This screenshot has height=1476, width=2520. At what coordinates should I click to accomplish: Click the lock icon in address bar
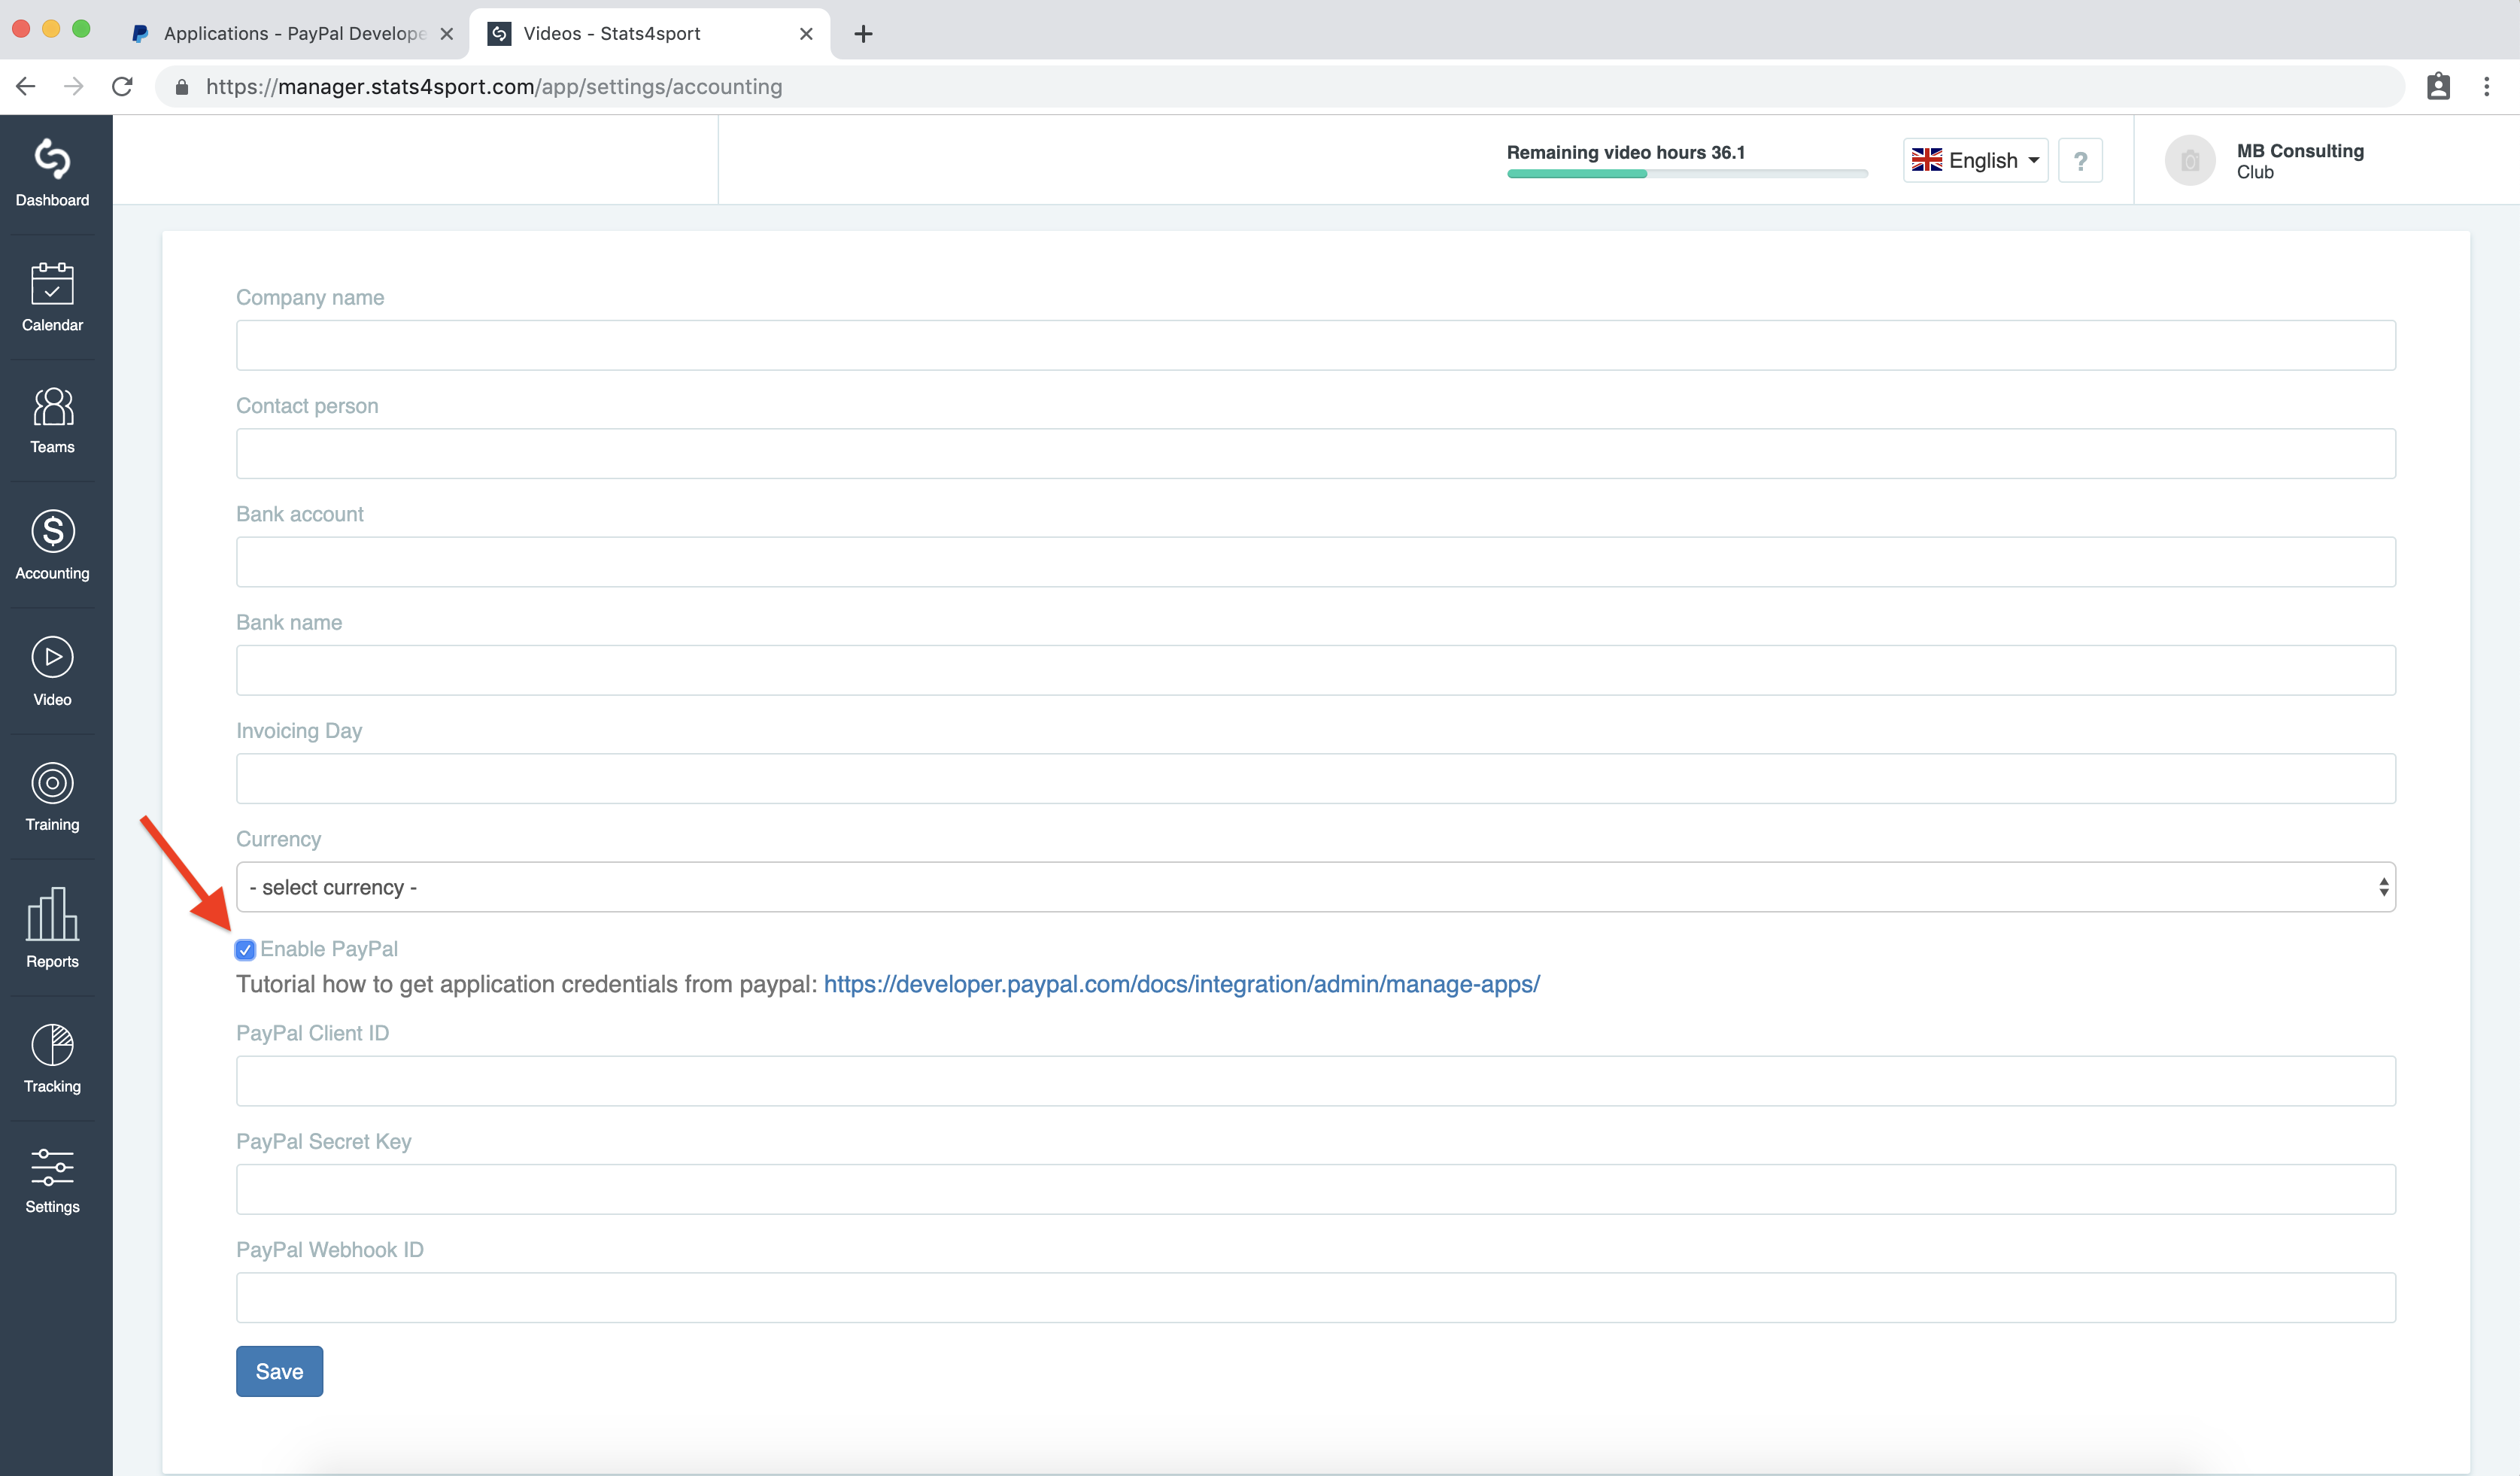(182, 87)
